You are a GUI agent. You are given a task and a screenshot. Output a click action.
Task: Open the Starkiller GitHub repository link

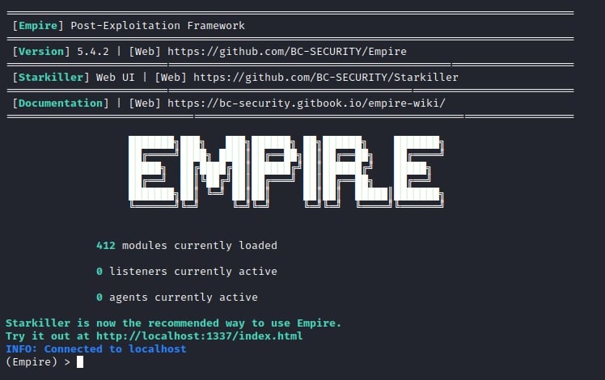[326, 77]
